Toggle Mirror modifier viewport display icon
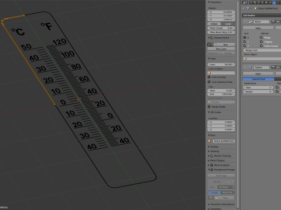The image size is (281, 210). tap(278, 22)
